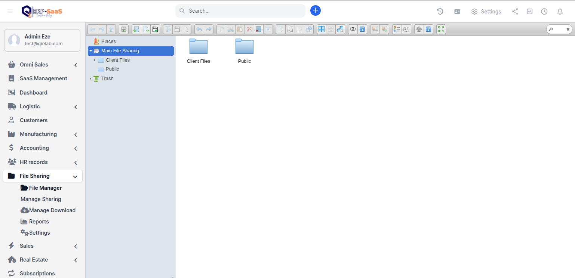
Task: Click the blue plus quick-create button
Action: pyautogui.click(x=316, y=10)
